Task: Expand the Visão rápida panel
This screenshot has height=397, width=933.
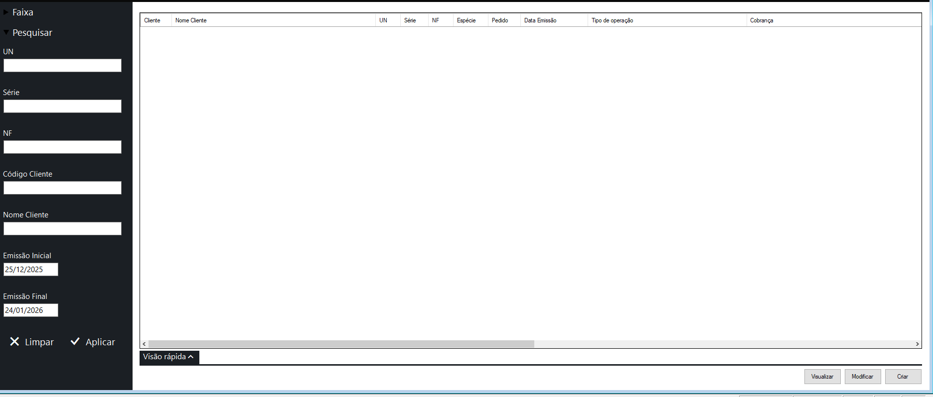Action: point(169,357)
